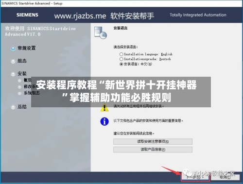Screen dimensions: 243x184
Task: Open the 读取安装注意事项 installation notes button
Action: pyautogui.click(x=153, y=141)
